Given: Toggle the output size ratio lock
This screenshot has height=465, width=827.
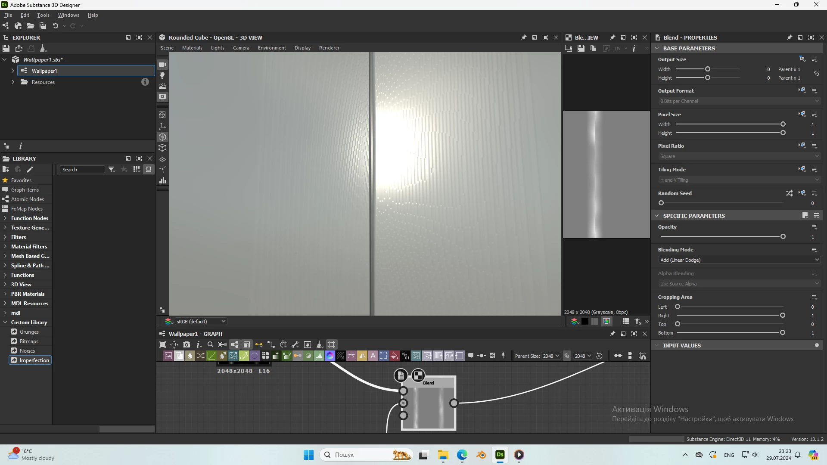Looking at the screenshot, I should (816, 74).
